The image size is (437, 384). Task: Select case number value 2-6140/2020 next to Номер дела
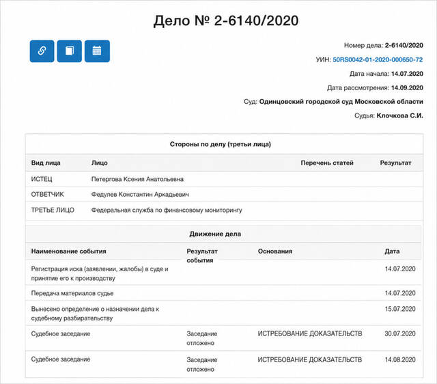coord(404,45)
